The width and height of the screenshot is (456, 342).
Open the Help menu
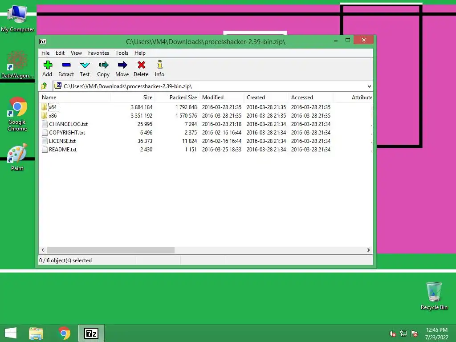[140, 53]
